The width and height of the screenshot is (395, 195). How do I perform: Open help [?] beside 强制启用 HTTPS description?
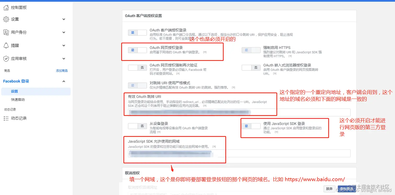(290, 56)
